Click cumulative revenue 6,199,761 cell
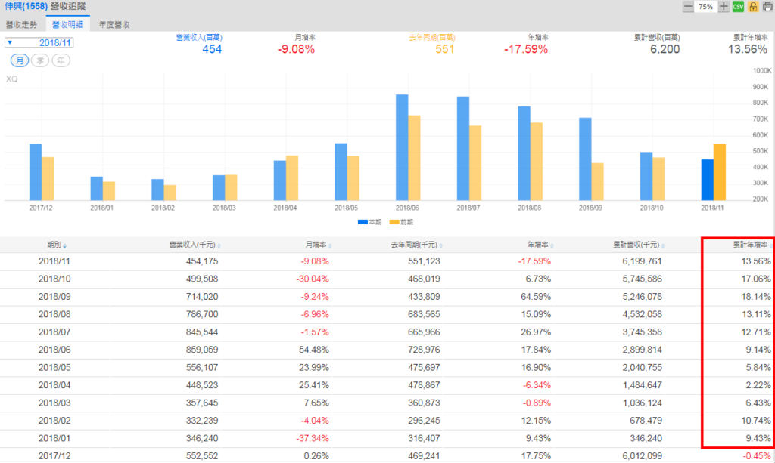 point(642,261)
